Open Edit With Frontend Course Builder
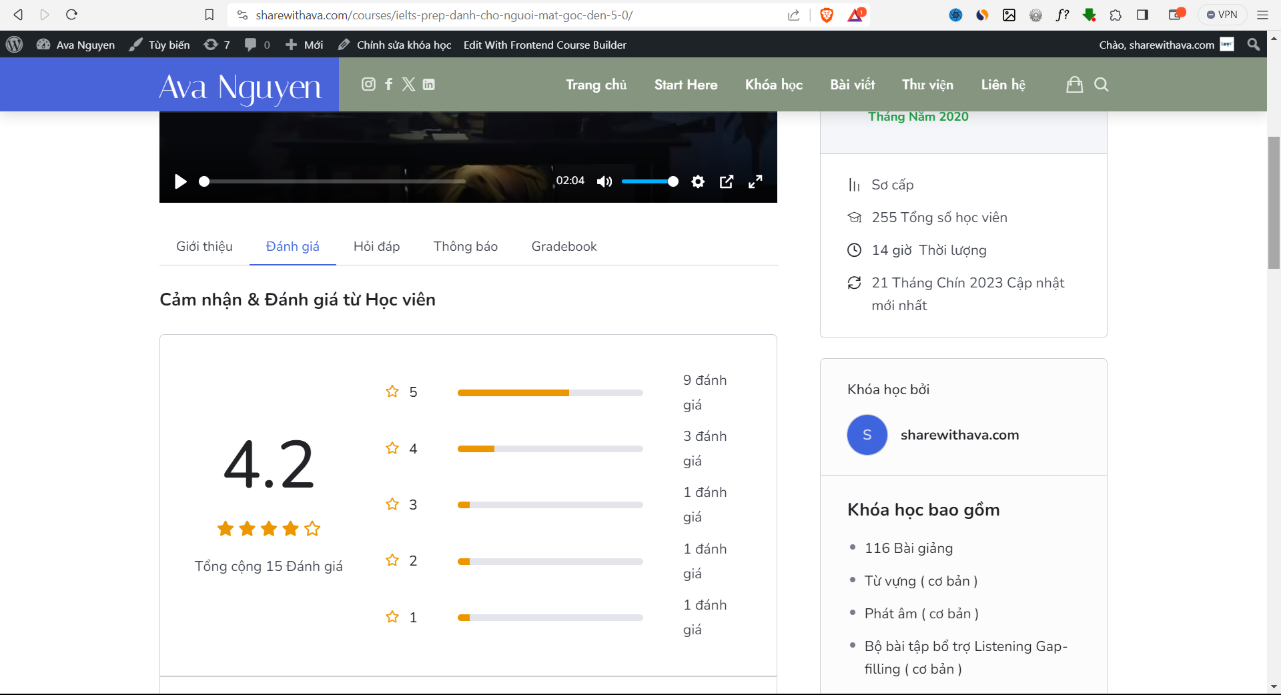Viewport: 1281px width, 695px height. tap(545, 45)
